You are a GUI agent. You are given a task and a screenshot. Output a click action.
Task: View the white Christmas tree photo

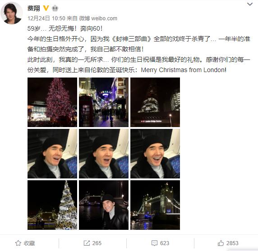(52, 205)
